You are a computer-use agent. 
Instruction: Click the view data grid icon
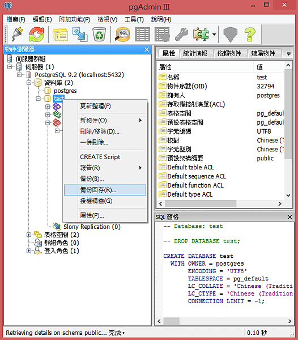coord(142,34)
